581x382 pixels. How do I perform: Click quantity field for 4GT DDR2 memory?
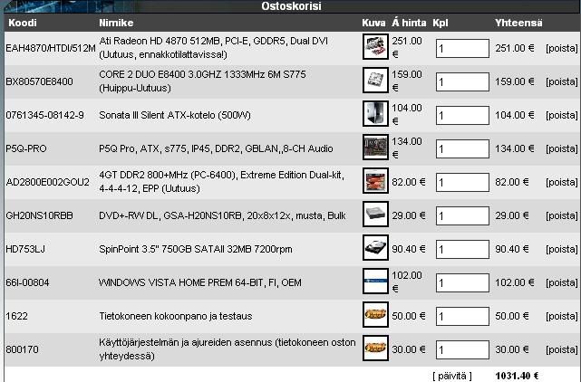point(462,183)
